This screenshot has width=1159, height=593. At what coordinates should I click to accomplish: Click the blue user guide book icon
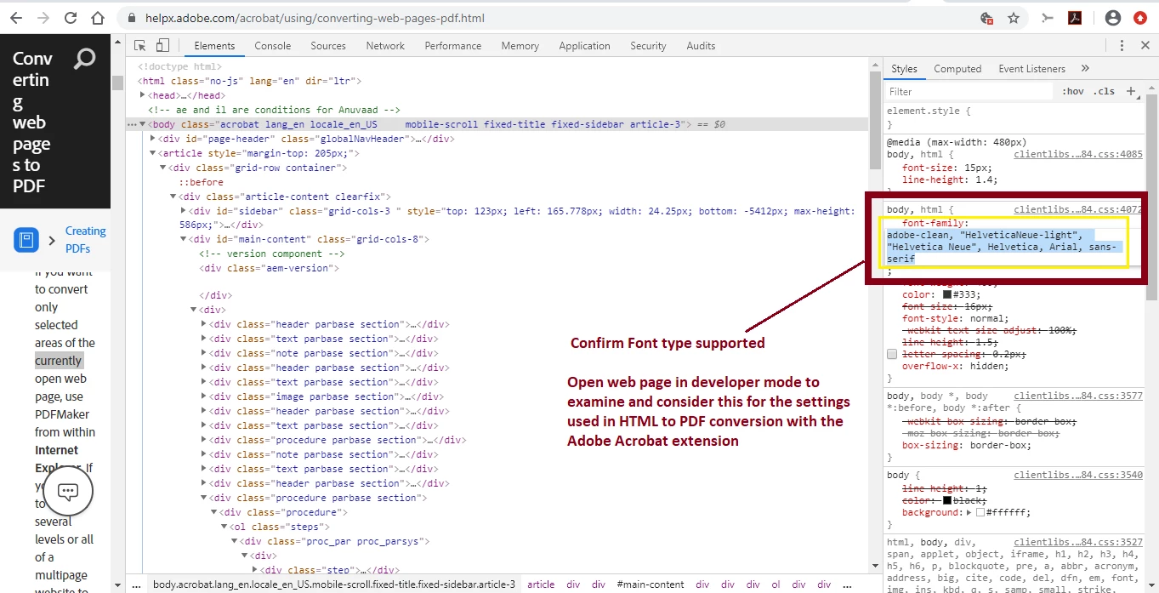pos(26,241)
